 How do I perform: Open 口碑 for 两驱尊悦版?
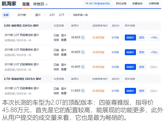[x=56, y=35]
